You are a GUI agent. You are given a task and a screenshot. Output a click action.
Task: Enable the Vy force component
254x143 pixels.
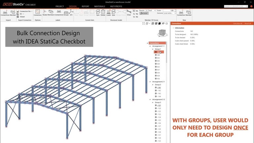tap(134, 14)
